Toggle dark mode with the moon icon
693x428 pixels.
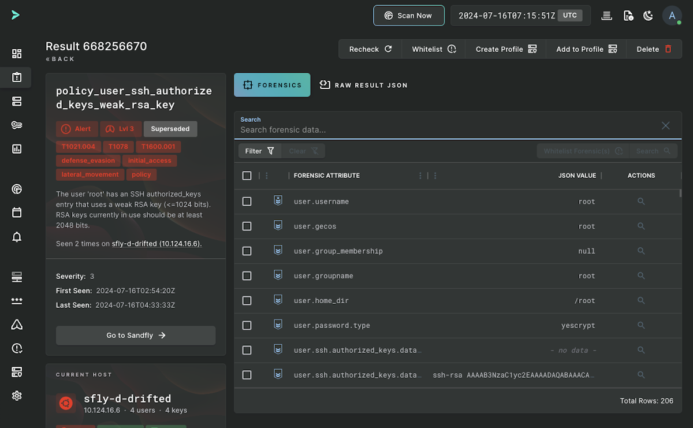[648, 16]
